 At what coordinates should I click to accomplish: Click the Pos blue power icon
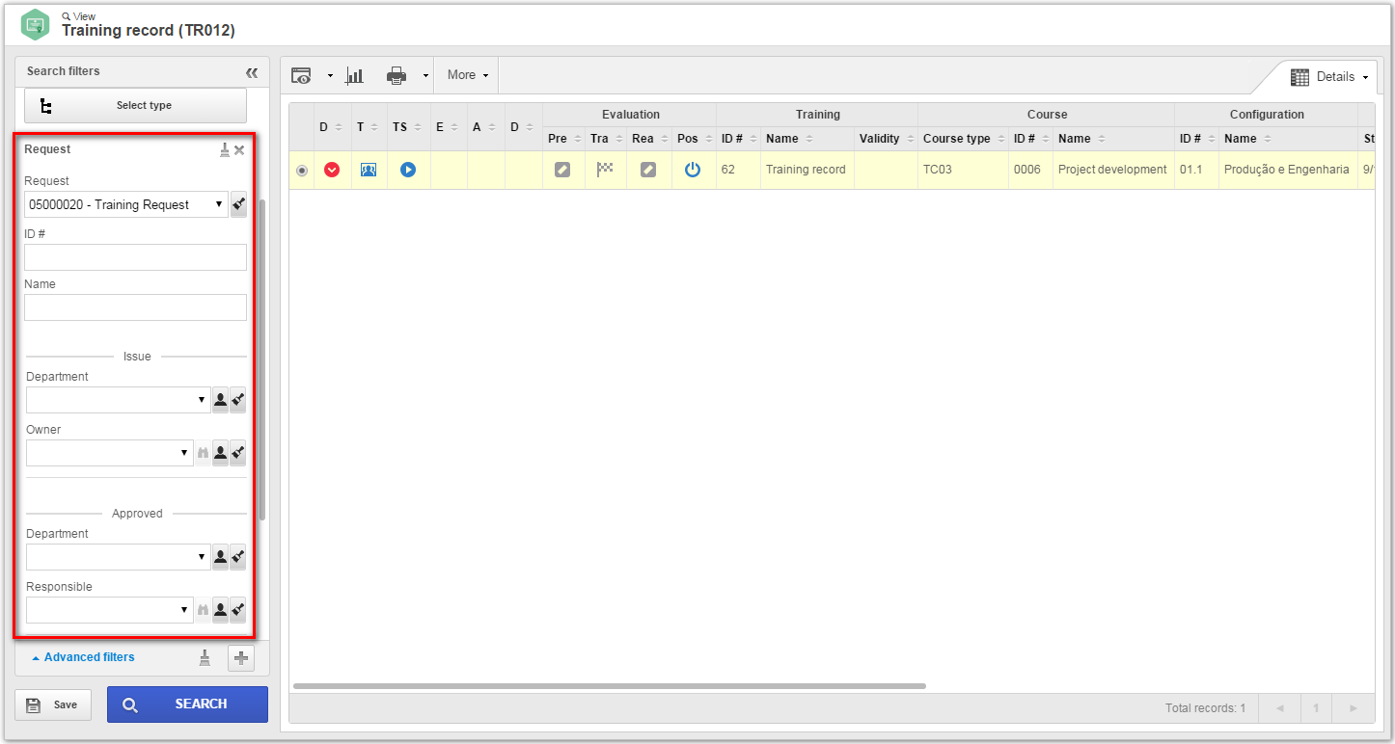[x=692, y=170]
